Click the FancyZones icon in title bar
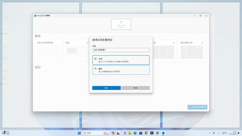Screen dimensions: 242x136 click(35, 16)
